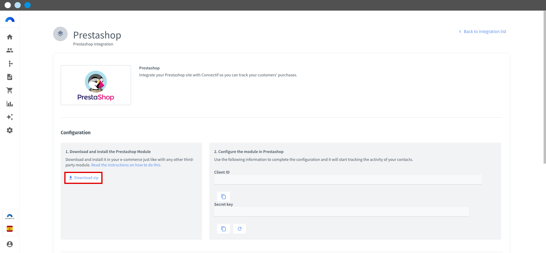
Task: Regenerate the Secret key
Action: (240, 229)
